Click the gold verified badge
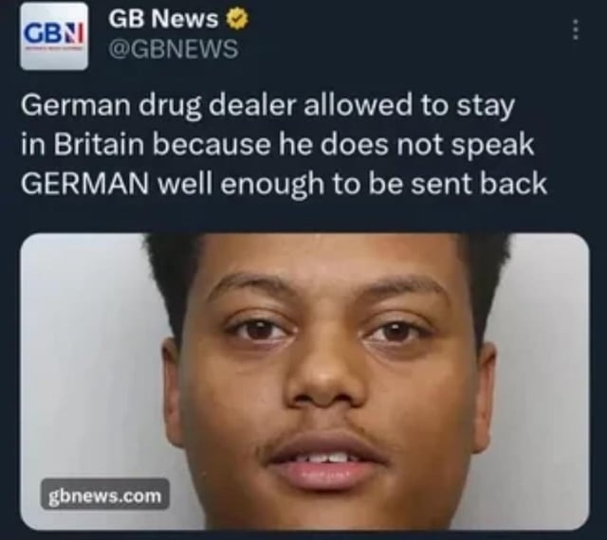The width and height of the screenshot is (607, 540). click(x=237, y=19)
